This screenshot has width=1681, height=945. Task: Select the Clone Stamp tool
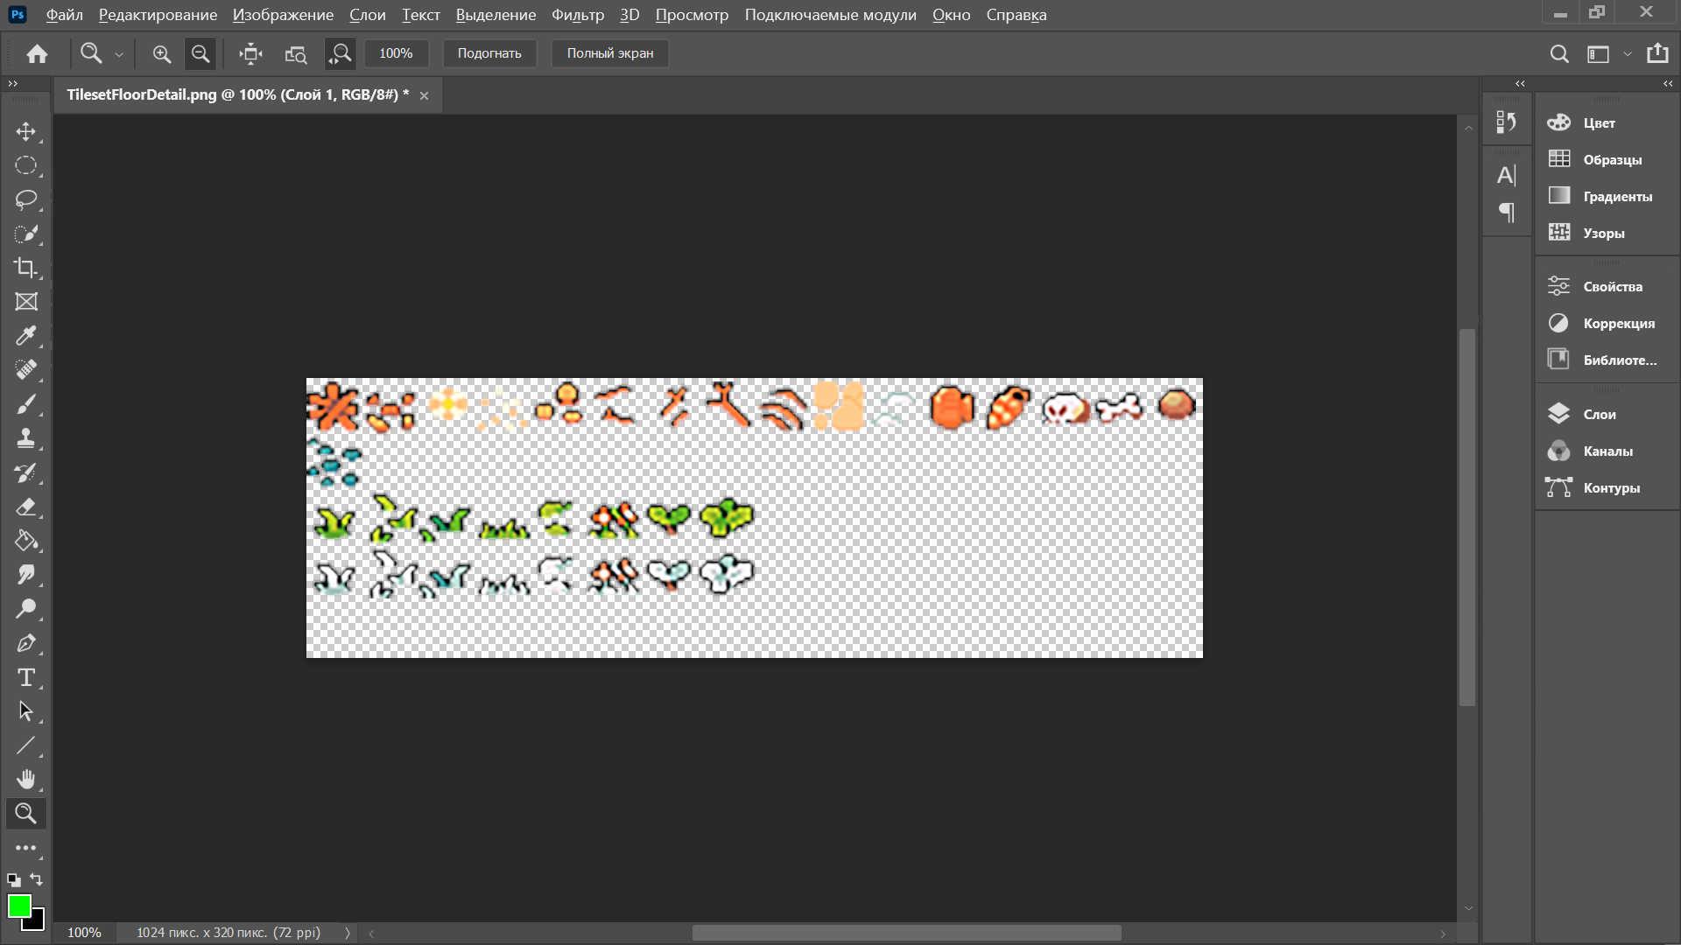(x=26, y=438)
